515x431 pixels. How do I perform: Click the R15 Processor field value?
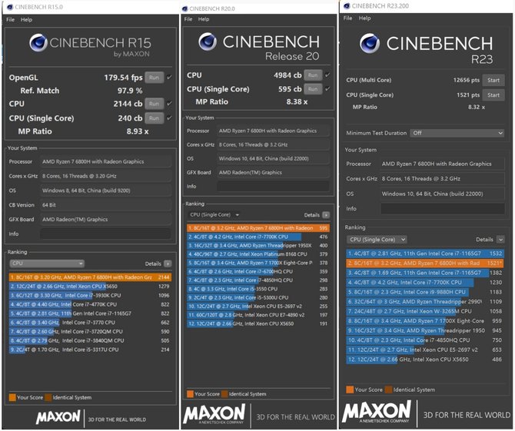tap(105, 161)
